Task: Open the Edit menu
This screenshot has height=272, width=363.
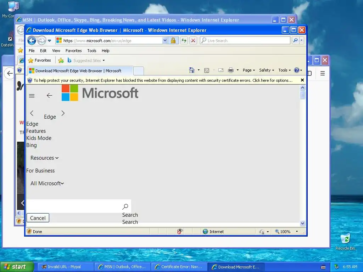Action: (43, 51)
